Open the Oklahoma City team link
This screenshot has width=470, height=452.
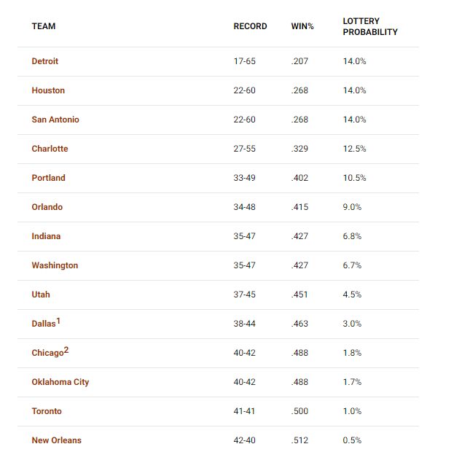coord(60,382)
